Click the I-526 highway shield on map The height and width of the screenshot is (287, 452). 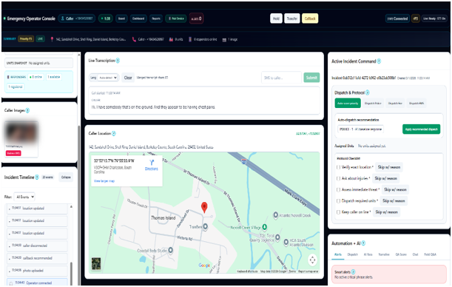click(x=244, y=161)
